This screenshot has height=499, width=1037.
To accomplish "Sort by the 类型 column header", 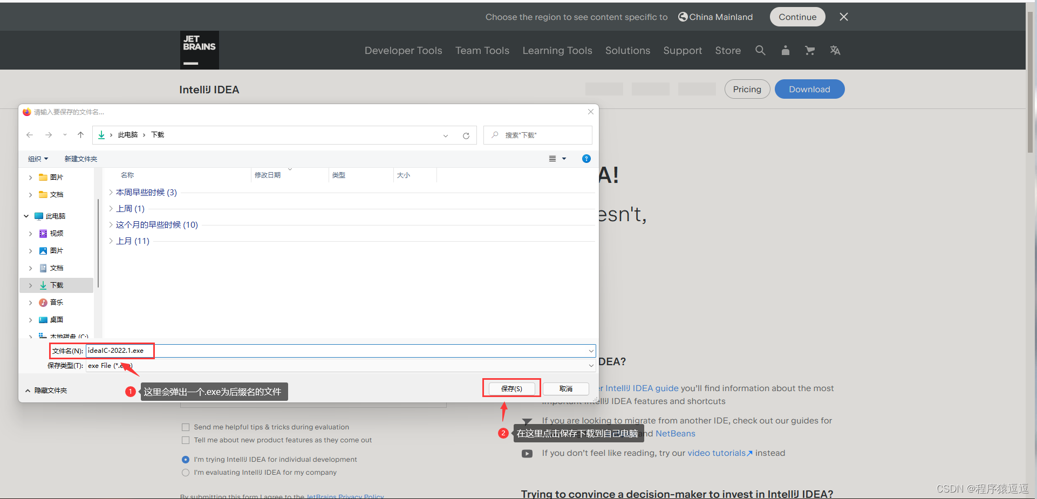I will tap(339, 175).
